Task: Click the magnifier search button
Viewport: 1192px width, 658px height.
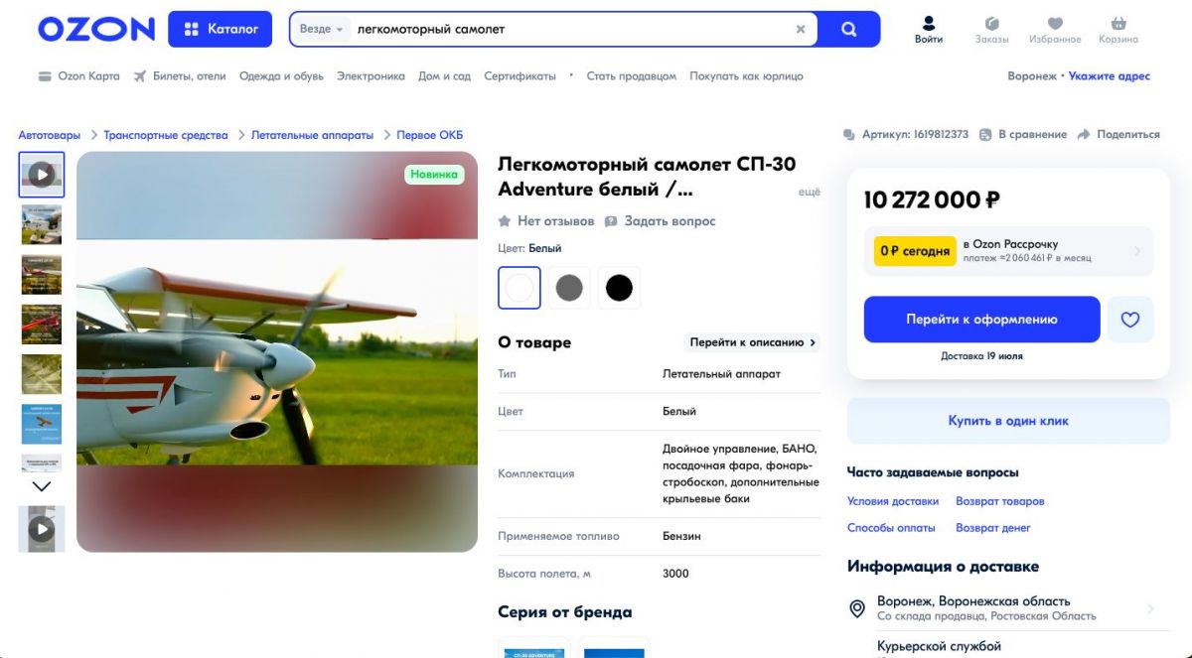Action: tap(848, 29)
